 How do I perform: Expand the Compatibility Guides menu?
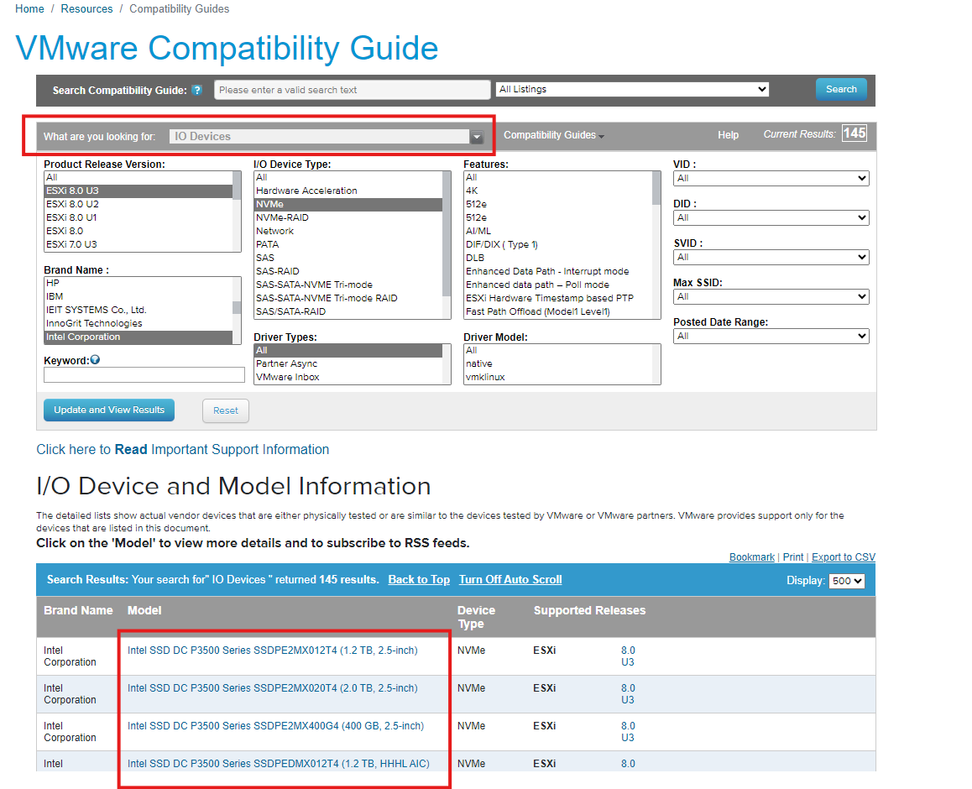(553, 134)
